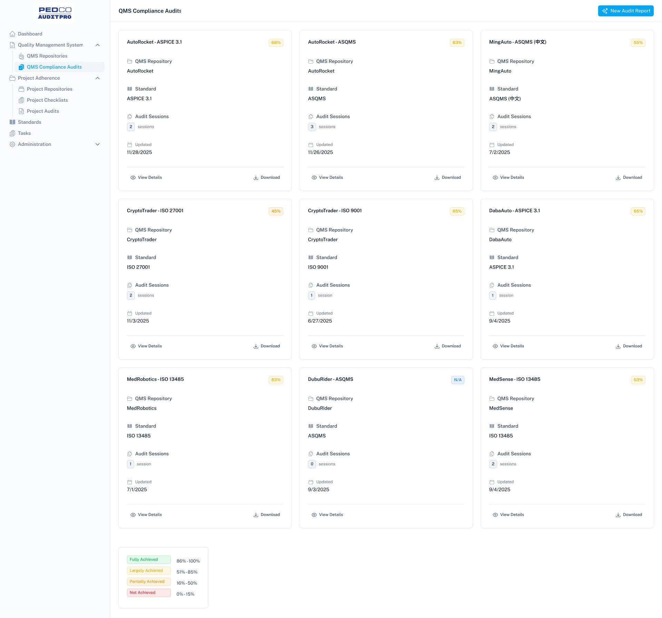Viewport: 662px width, 618px height.
Task: Click the 45% score badge on CryptoTrader - ISO 27001
Action: [276, 211]
